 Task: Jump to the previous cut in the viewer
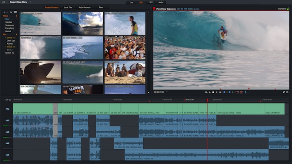coord(207,92)
